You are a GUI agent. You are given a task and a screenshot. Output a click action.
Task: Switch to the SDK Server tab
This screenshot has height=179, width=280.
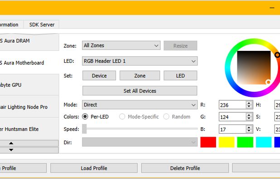point(42,25)
